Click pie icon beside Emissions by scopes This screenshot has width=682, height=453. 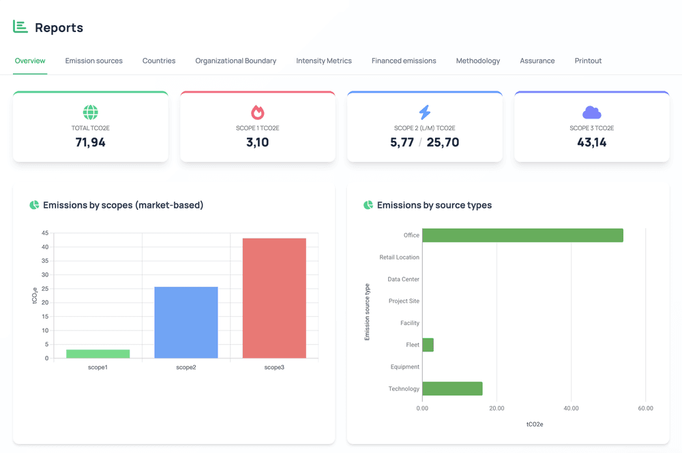pyautogui.click(x=34, y=205)
